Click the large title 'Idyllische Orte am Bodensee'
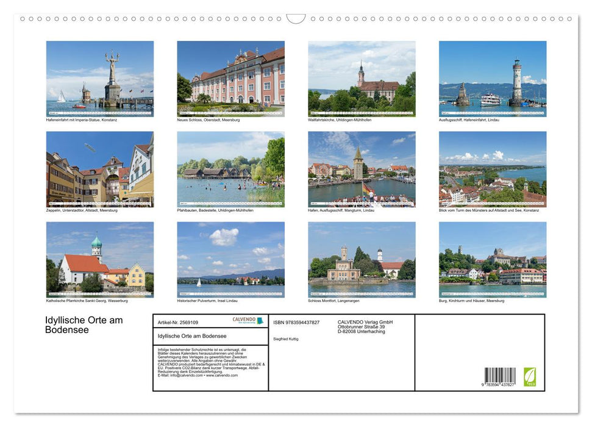Image resolution: width=592 pixels, height=427 pixels. [84, 325]
